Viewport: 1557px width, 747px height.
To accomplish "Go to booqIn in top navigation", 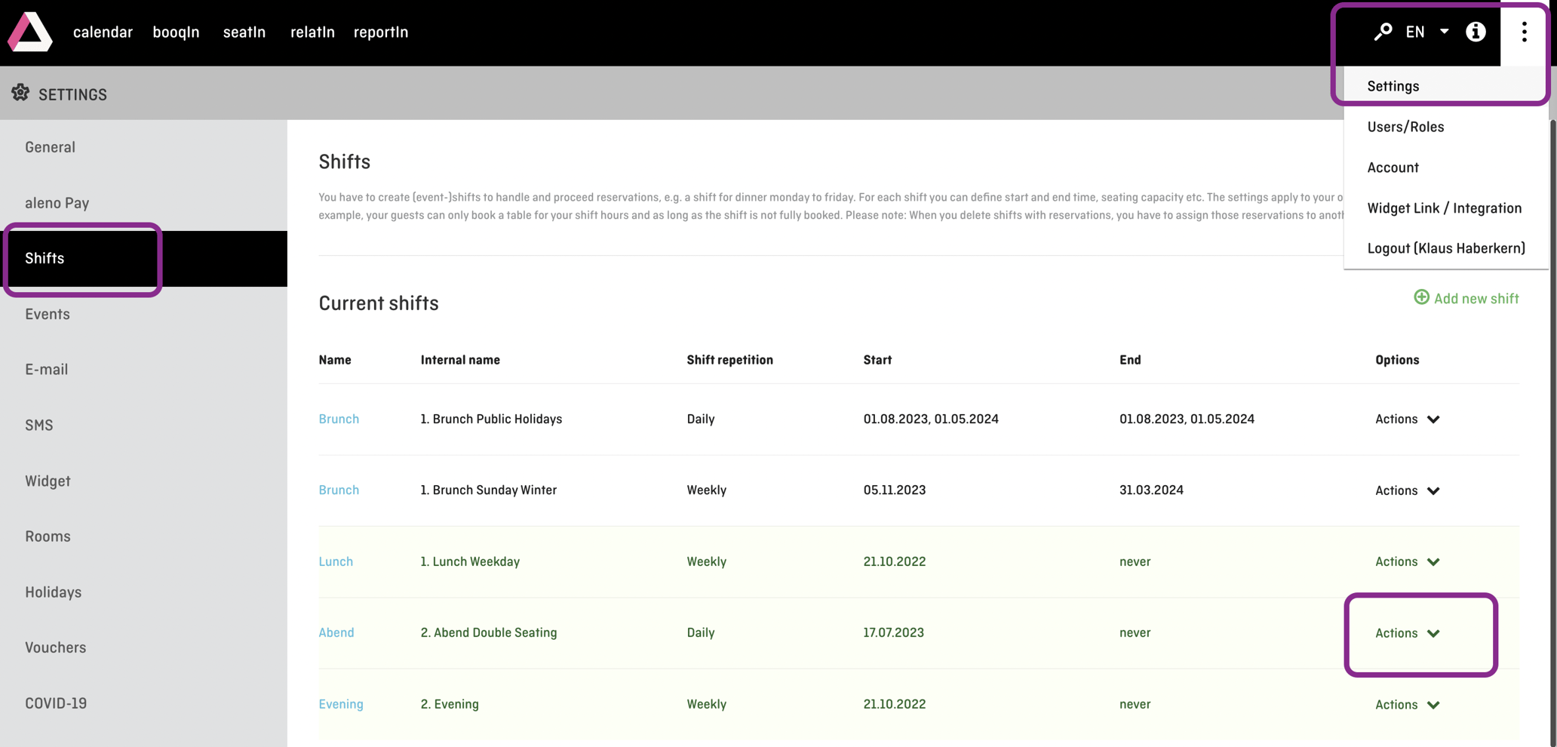I will (176, 32).
